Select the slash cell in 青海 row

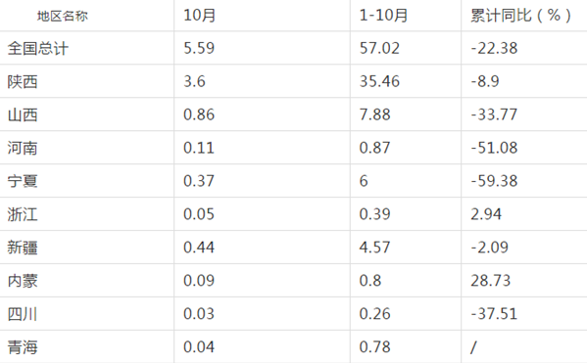473,347
